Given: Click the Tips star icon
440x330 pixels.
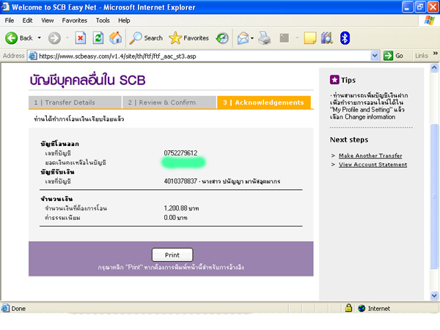Looking at the screenshot, I should (334, 80).
